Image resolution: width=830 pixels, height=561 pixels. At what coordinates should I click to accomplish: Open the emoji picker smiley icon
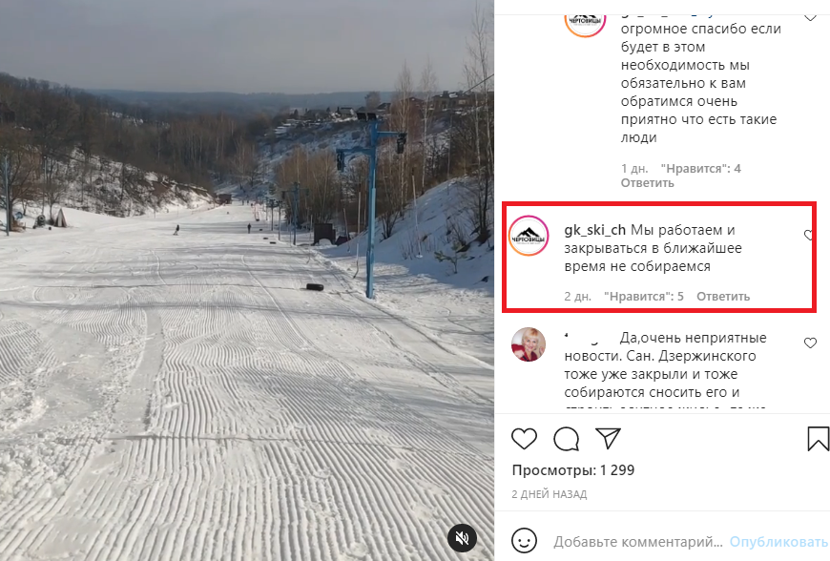coord(524,541)
